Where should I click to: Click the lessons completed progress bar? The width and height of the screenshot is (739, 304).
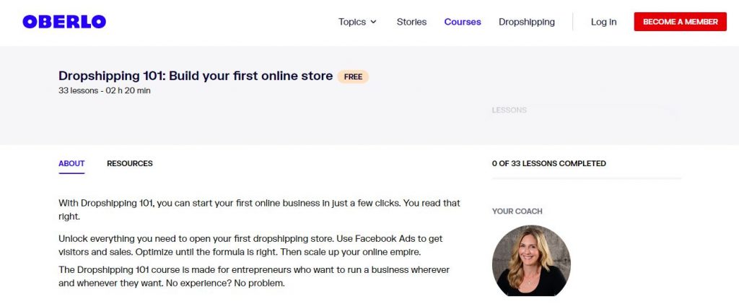tap(586, 178)
